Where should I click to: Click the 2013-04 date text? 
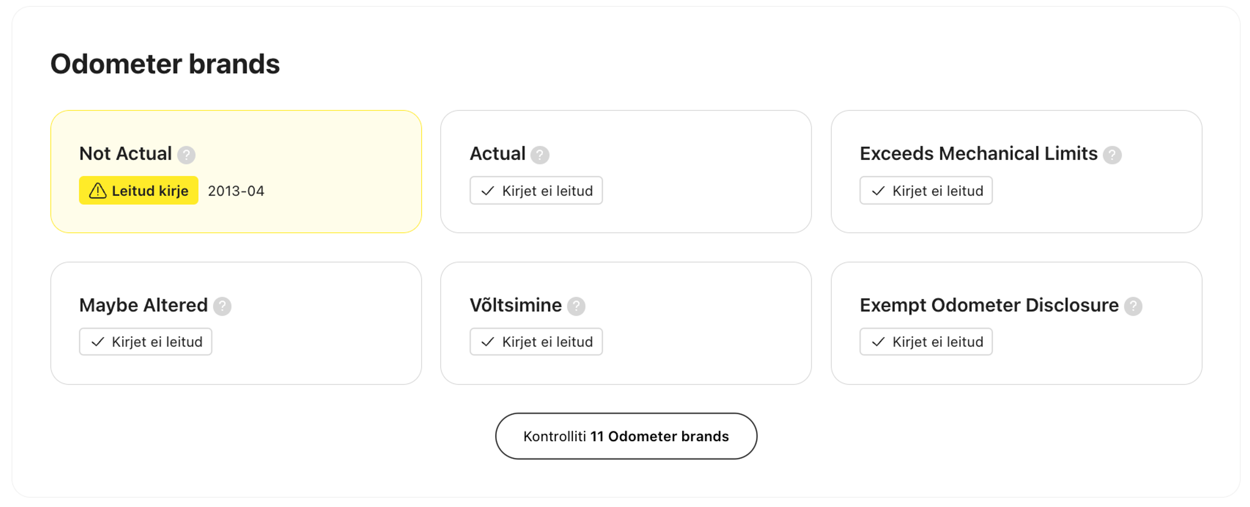[x=236, y=191]
